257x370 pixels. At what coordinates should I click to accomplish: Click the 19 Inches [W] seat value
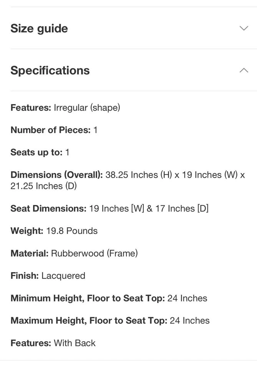point(117,209)
